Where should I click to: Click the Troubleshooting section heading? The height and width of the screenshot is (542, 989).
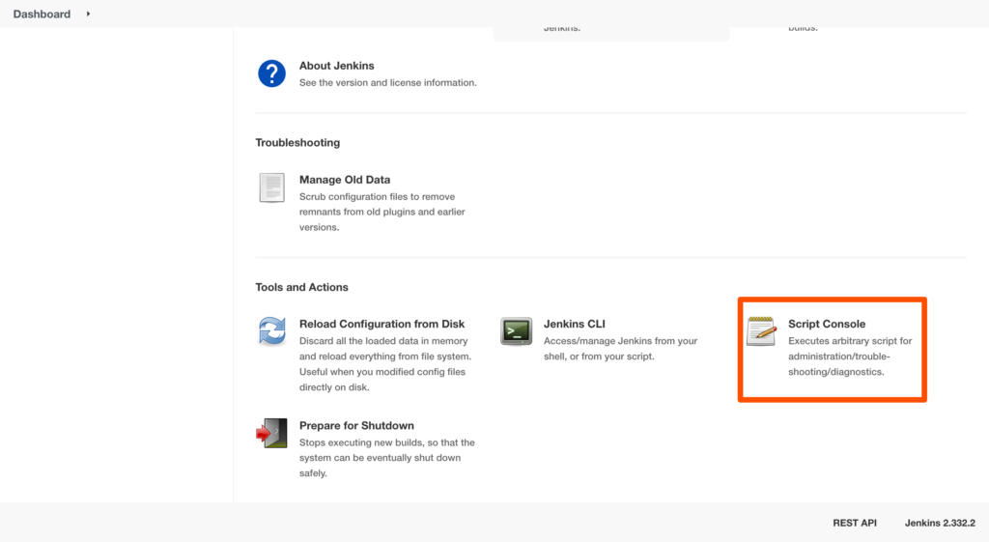tap(297, 143)
